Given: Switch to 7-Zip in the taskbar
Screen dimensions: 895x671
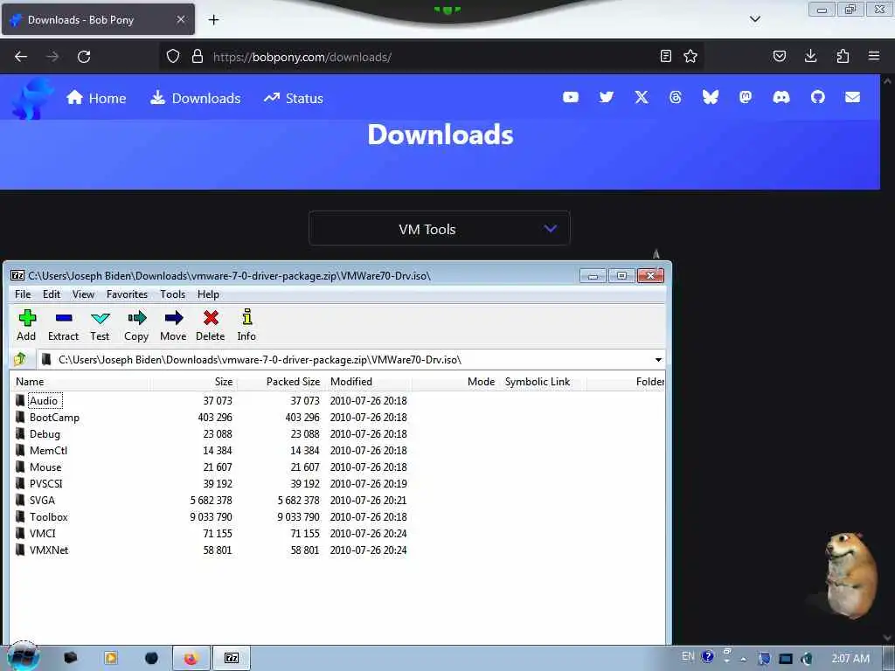Looking at the screenshot, I should pos(231,659).
